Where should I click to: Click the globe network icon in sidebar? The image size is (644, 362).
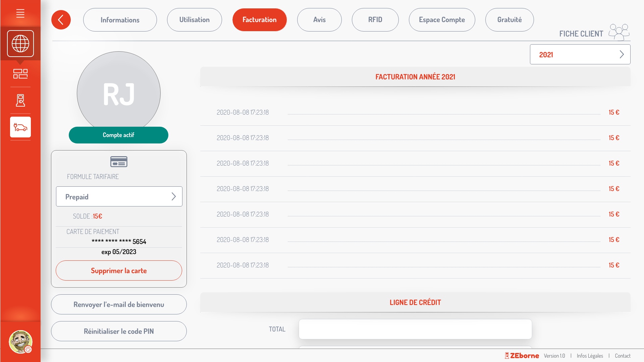20,44
